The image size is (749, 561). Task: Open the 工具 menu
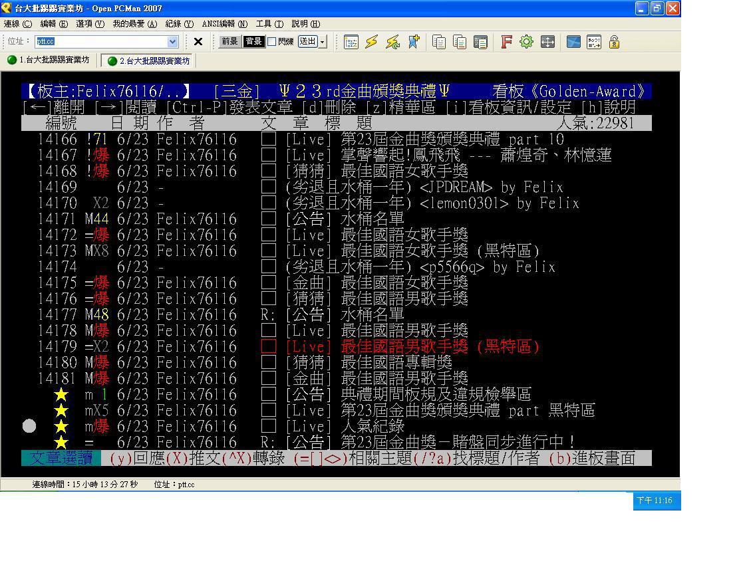click(x=269, y=24)
